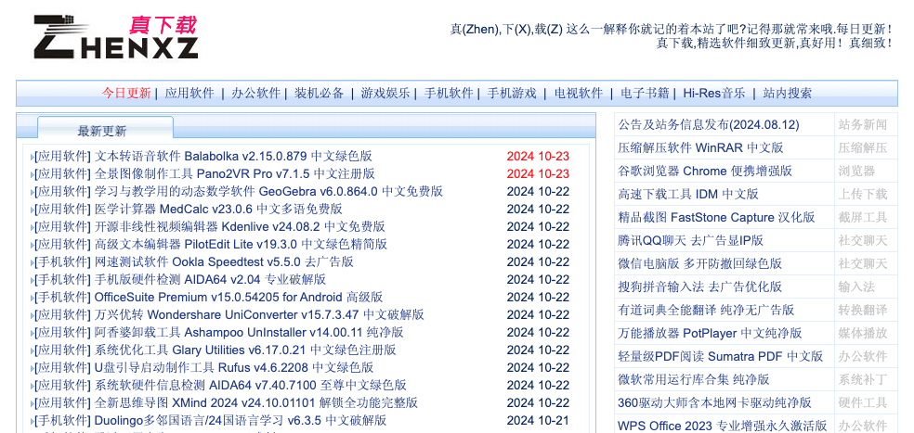Image resolution: width=914 pixels, height=433 pixels.
Task: Click the 媒体播放 category label
Action: (x=863, y=333)
